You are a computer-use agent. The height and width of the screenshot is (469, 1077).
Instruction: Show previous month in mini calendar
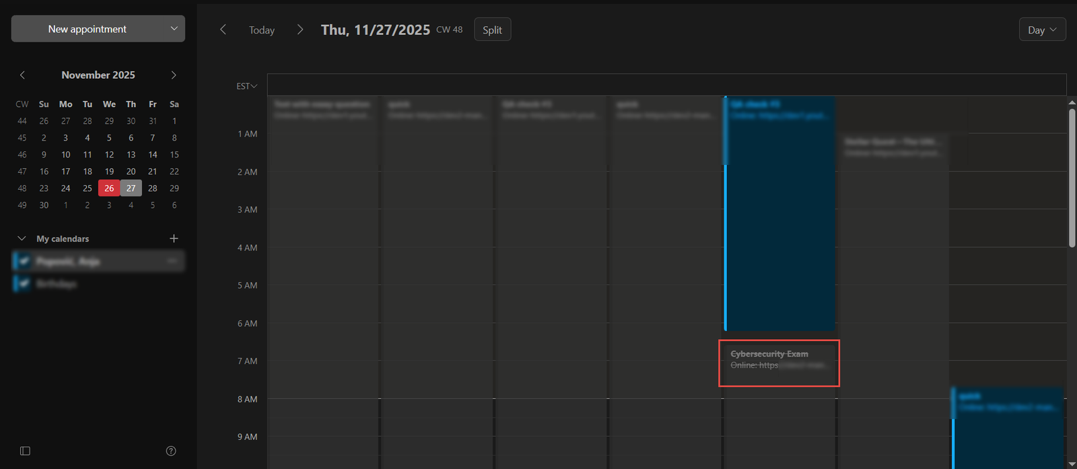click(x=22, y=75)
